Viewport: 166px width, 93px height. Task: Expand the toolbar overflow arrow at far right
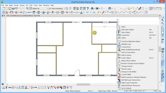[164, 9]
